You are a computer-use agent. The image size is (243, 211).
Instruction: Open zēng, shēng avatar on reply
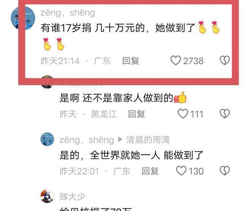pyautogui.click(x=47, y=139)
